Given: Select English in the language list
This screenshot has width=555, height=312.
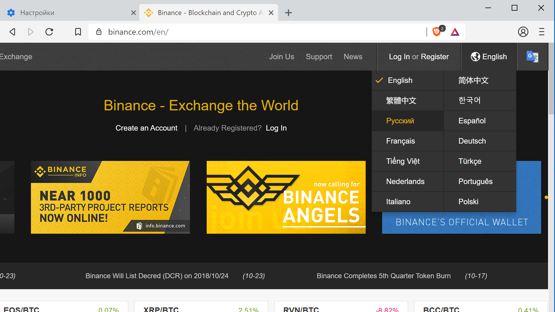Looking at the screenshot, I should click(x=408, y=80).
